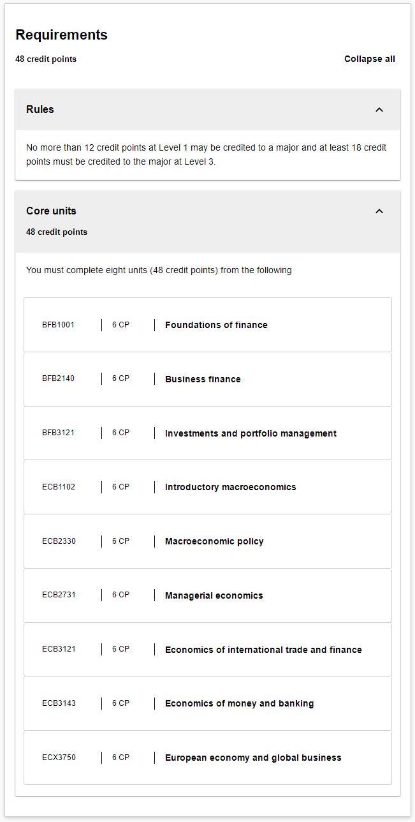The width and height of the screenshot is (415, 822).
Task: Click the ECX3750 unit code
Action: (x=59, y=758)
